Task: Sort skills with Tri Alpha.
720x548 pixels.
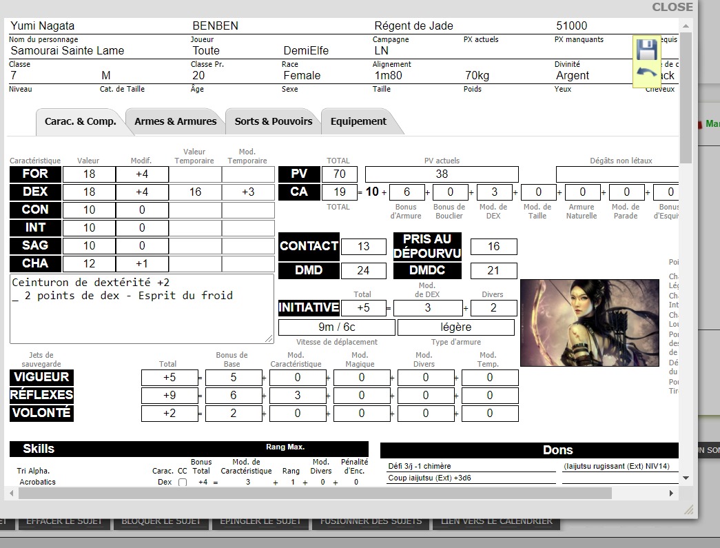Action: click(33, 471)
